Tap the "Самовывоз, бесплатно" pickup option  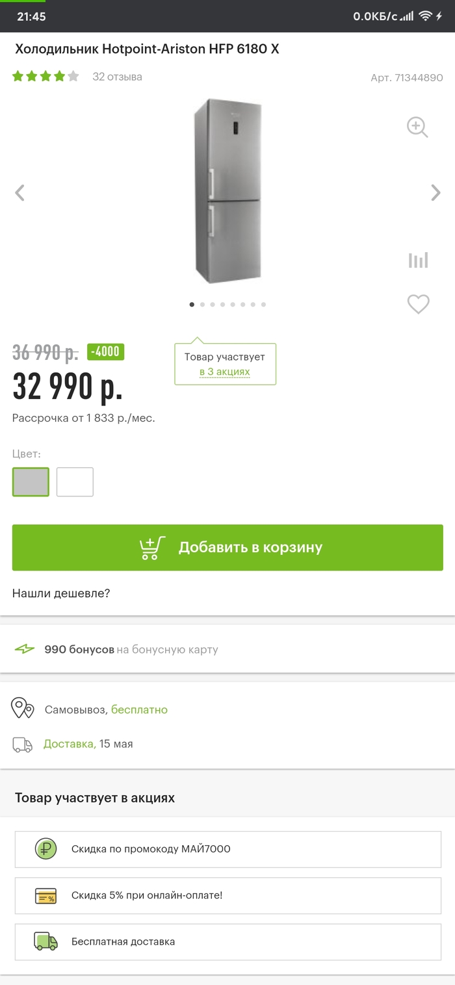(106, 710)
